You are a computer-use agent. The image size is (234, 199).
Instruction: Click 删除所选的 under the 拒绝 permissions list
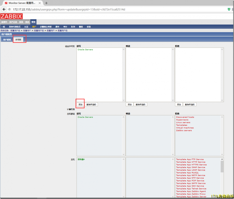(190, 104)
